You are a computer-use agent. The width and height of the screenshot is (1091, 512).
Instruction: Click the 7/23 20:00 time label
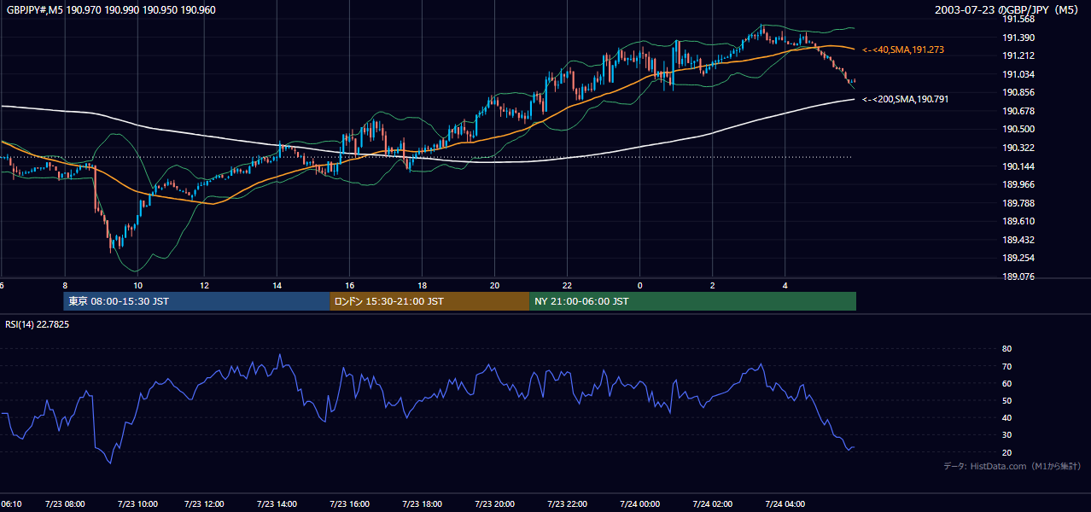[x=494, y=504]
